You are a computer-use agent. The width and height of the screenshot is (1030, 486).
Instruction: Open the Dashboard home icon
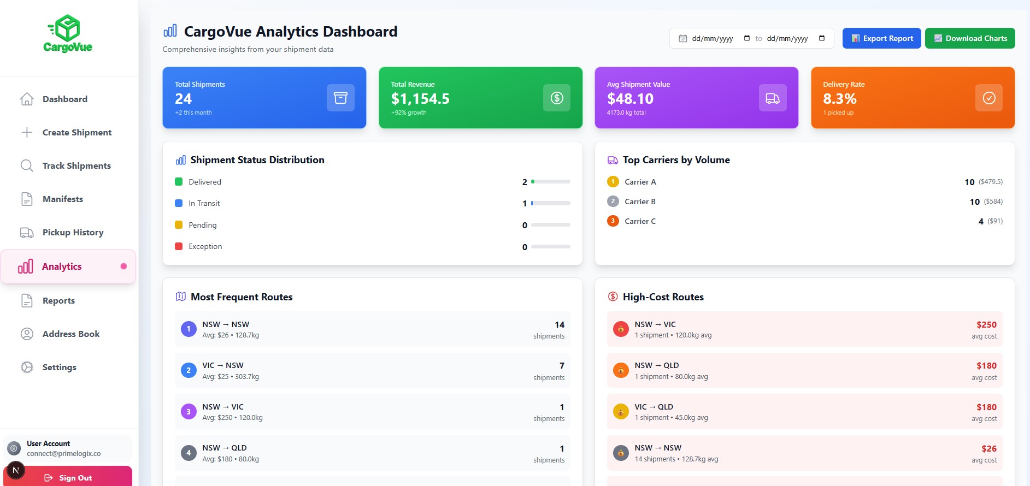pyautogui.click(x=27, y=99)
